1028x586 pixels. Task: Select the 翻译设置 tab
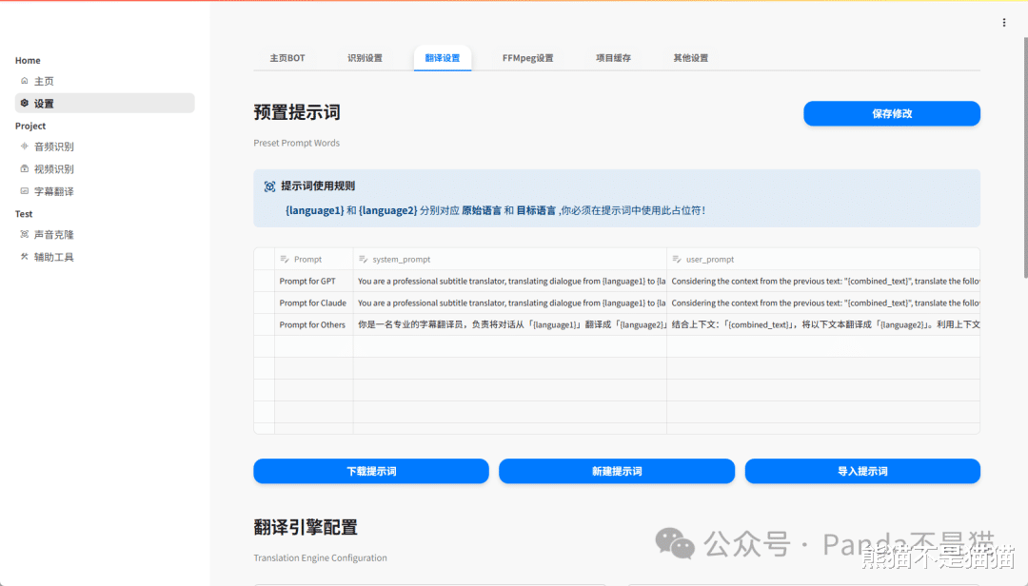coord(443,58)
